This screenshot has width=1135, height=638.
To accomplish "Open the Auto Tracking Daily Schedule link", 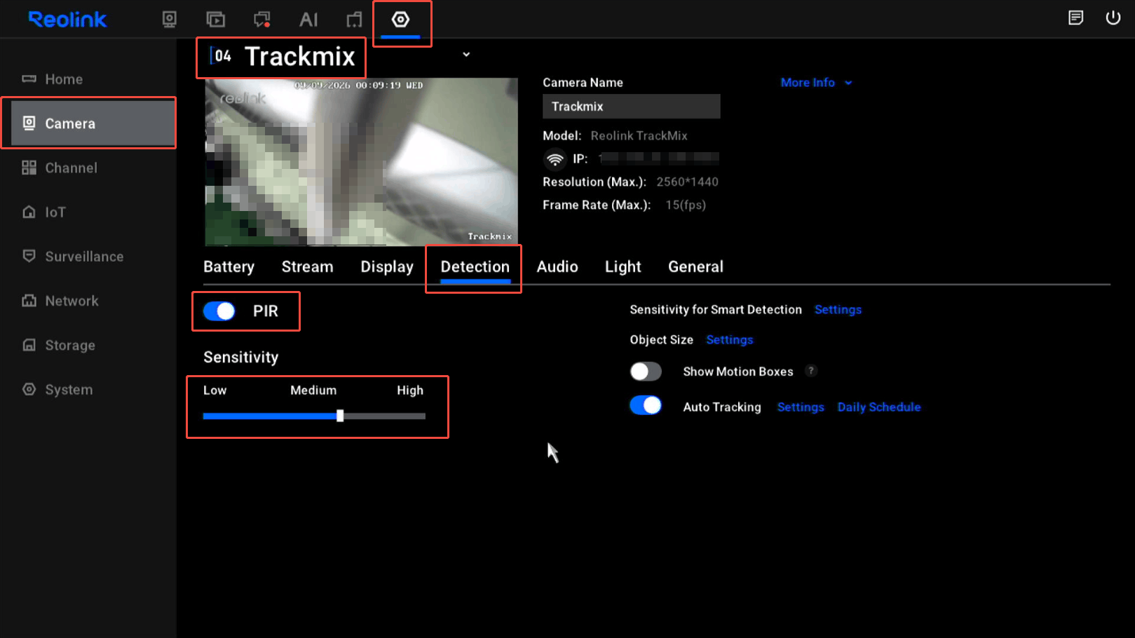I will click(879, 407).
